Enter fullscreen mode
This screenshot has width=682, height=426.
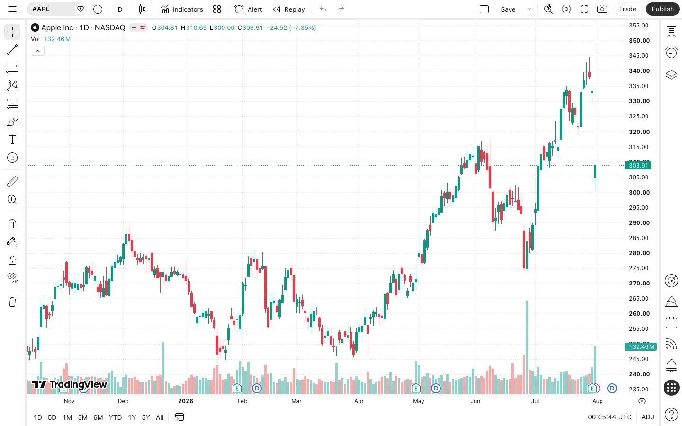(584, 9)
